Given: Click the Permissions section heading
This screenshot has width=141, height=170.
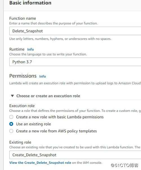Looking at the screenshot, I should tap(23, 76).
